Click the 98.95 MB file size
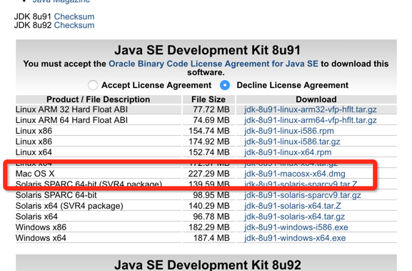Image resolution: width=412 pixels, height=271 pixels. [211, 195]
